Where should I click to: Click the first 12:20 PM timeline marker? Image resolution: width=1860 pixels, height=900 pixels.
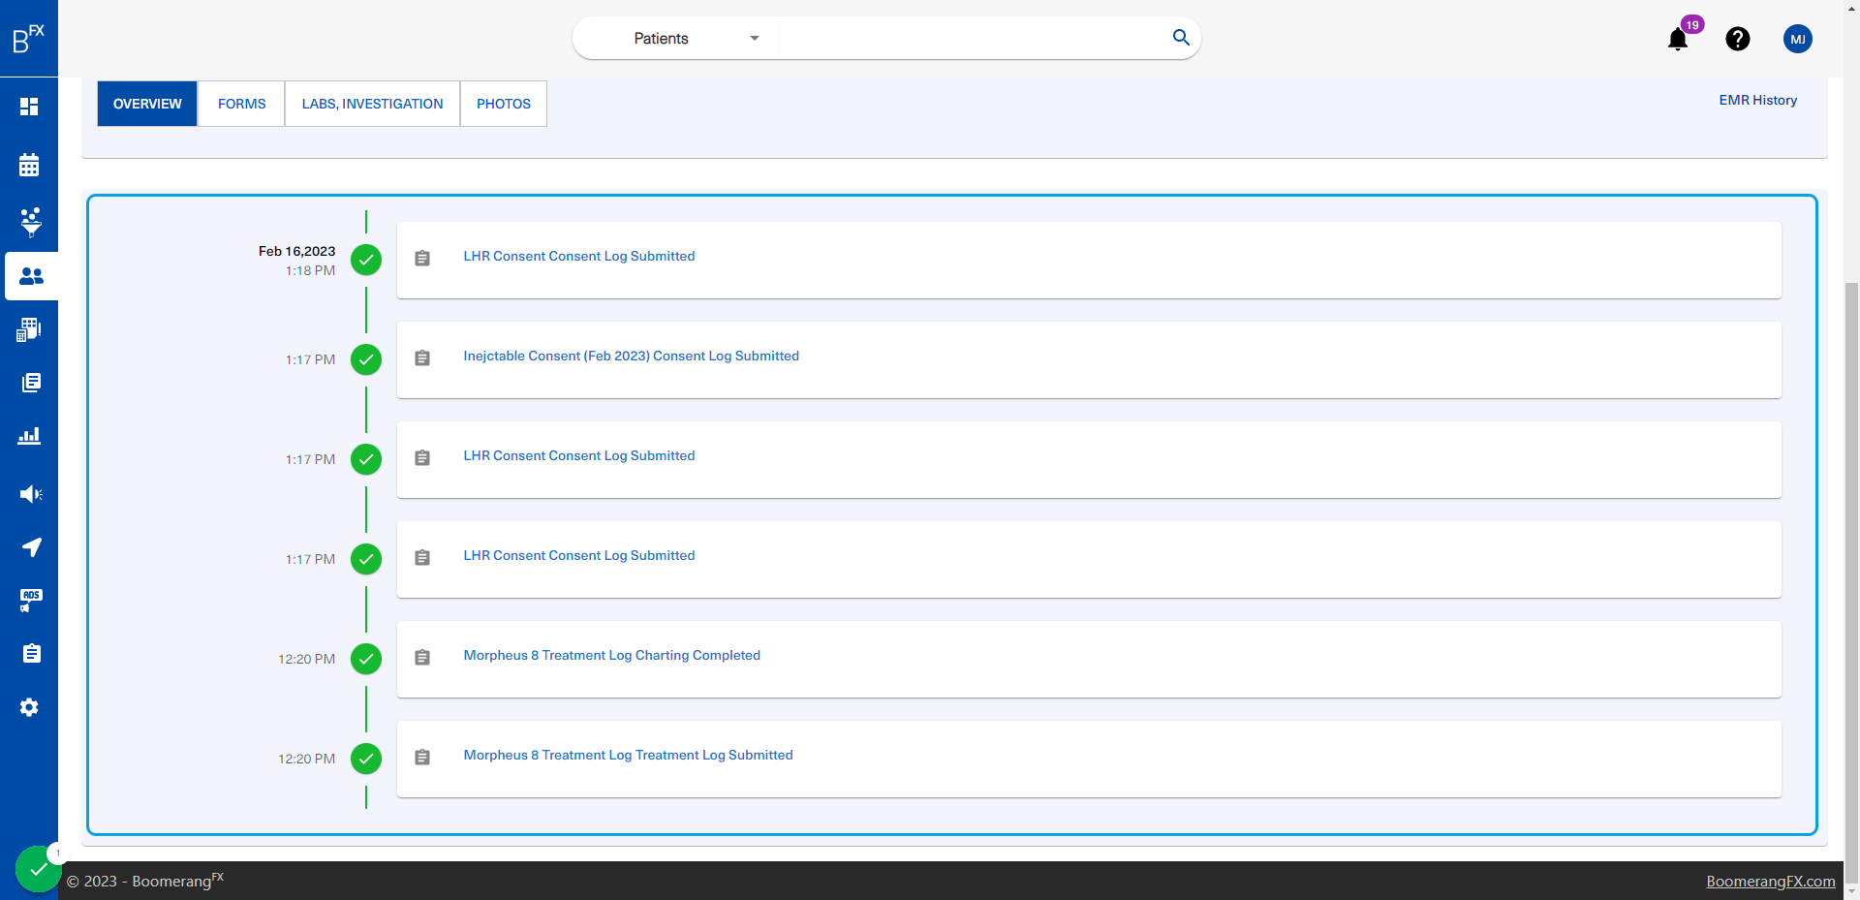point(366,659)
